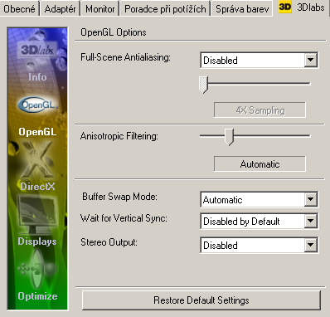Click the Anisotropic Filtering slider thumb
The height and width of the screenshot is (317, 330).
point(229,137)
